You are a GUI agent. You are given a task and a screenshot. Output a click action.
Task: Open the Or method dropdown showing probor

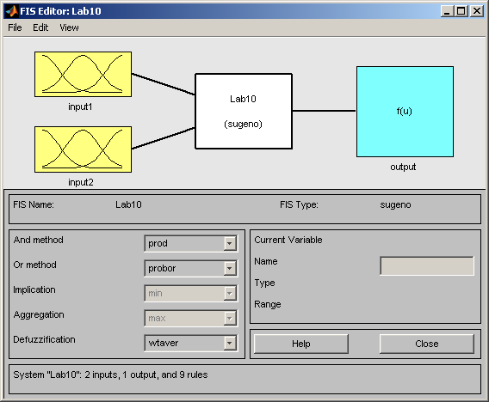pos(191,268)
